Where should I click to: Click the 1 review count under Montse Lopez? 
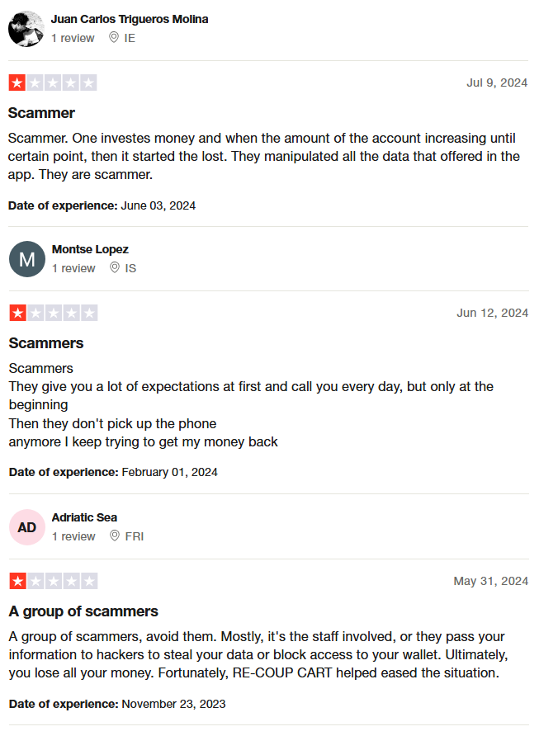(x=73, y=268)
